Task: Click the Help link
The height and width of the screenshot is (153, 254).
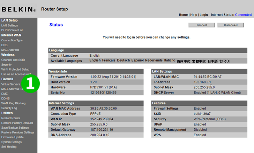Action: 194,15
